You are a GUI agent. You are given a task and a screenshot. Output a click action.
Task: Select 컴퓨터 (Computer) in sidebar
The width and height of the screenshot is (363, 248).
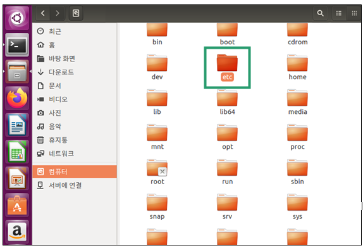pos(75,171)
